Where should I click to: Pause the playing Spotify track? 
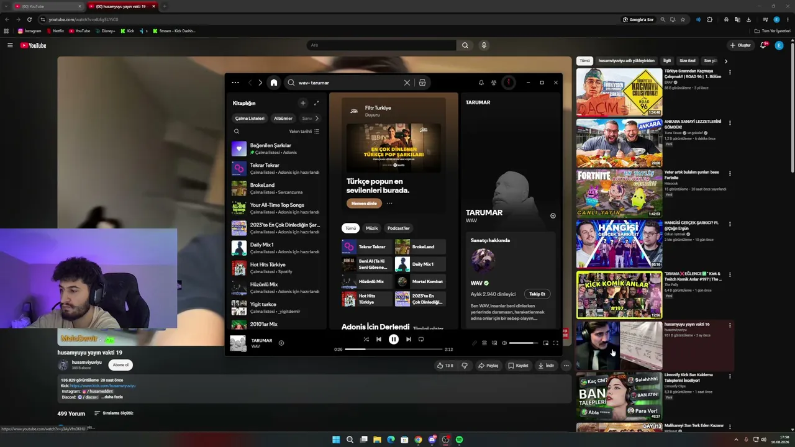pos(394,340)
